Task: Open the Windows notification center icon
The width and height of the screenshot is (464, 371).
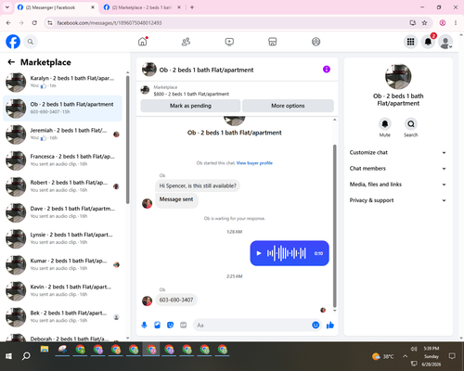Action: point(452,356)
